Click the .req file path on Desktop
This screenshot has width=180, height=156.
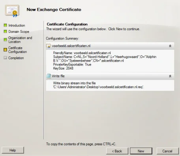pos(98,87)
